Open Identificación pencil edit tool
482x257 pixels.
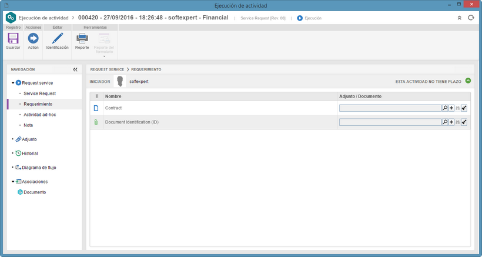click(x=58, y=38)
